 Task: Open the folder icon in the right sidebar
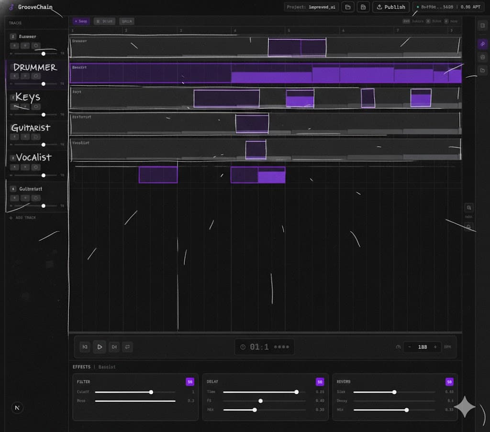[483, 70]
